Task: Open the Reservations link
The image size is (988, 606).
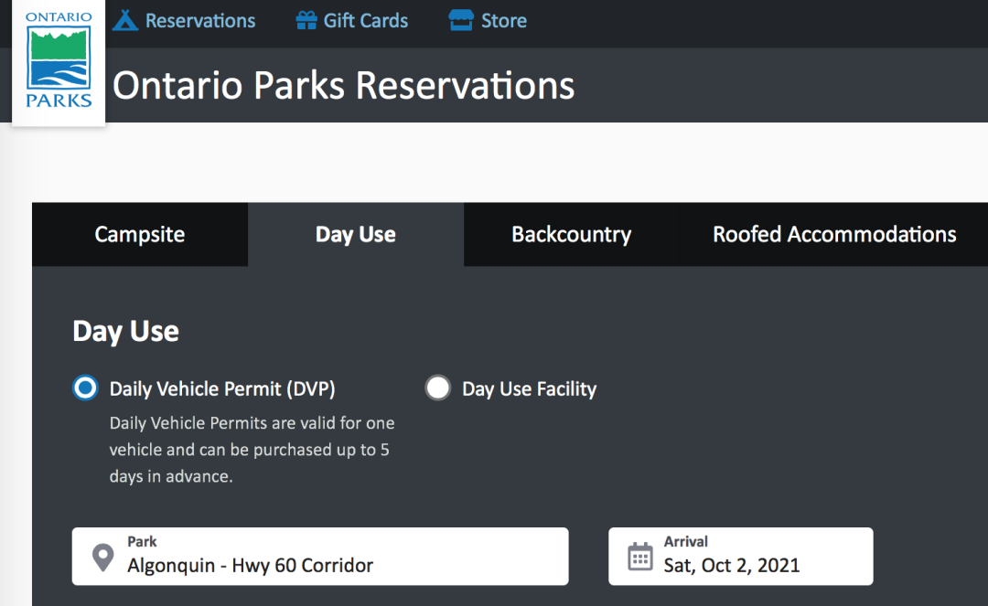Action: (200, 21)
